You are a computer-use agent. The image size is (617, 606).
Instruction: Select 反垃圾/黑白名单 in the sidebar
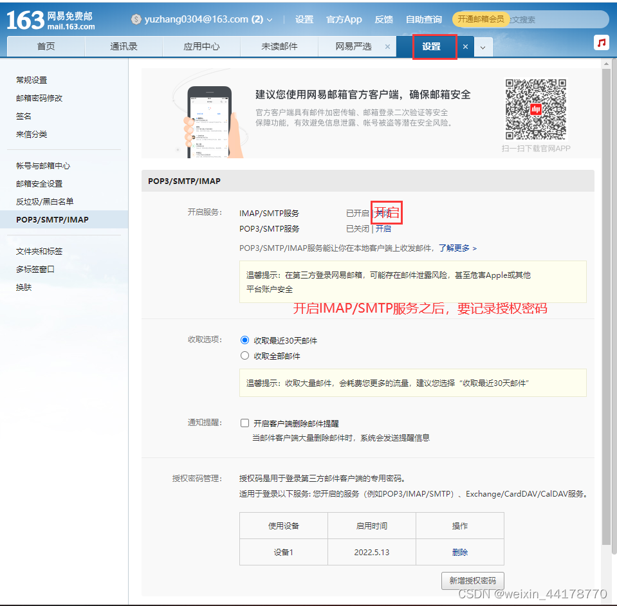pyautogui.click(x=45, y=201)
